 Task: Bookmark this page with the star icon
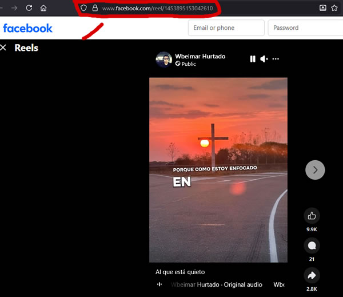[334, 8]
